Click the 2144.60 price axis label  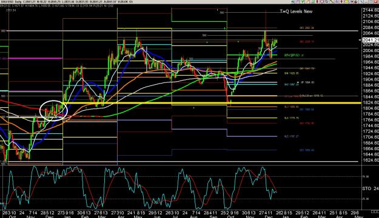click(371, 10)
